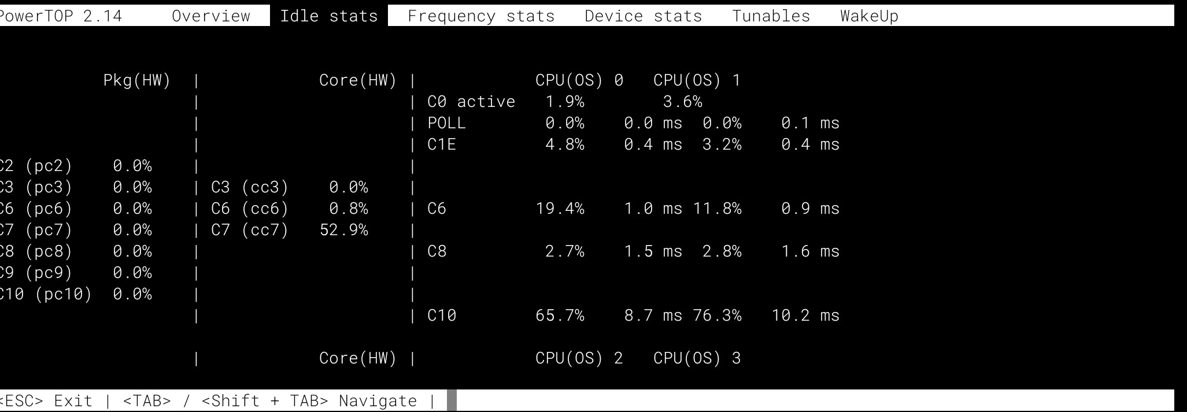The height and width of the screenshot is (412, 1187).
Task: Switch to the Overview tab
Action: (210, 16)
